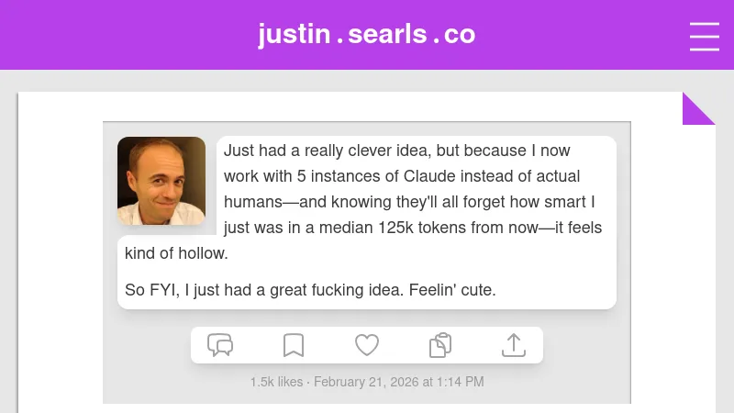
Task: Click the author's avatar photo
Action: click(161, 181)
